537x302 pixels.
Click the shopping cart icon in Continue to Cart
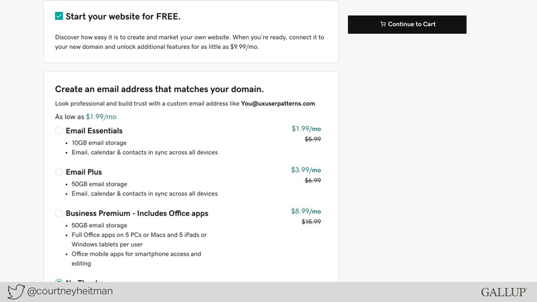(x=383, y=24)
